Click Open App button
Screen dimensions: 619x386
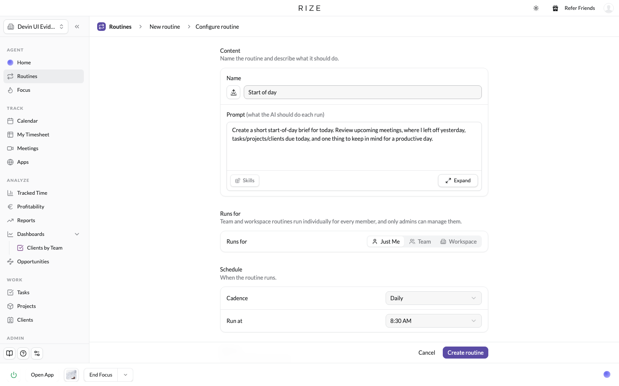tap(42, 375)
